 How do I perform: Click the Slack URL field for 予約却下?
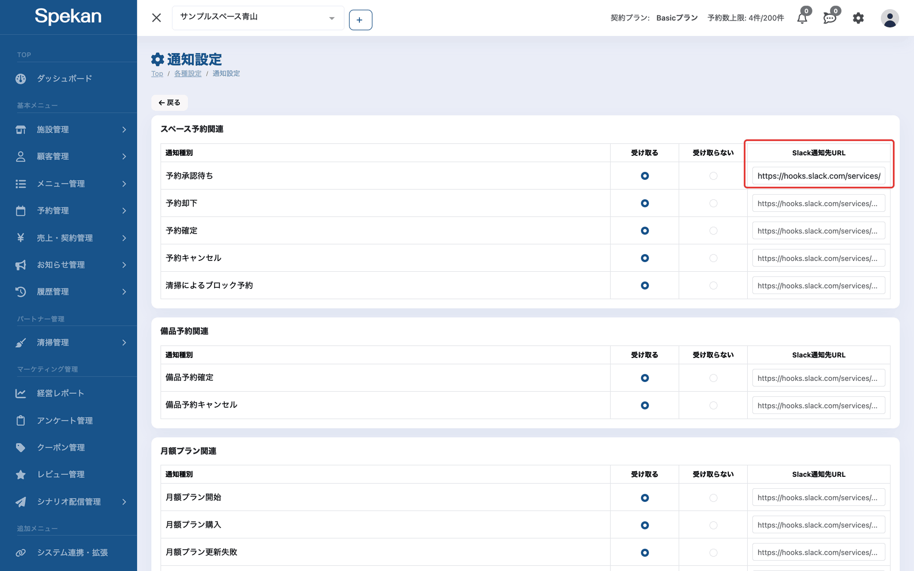[819, 203]
